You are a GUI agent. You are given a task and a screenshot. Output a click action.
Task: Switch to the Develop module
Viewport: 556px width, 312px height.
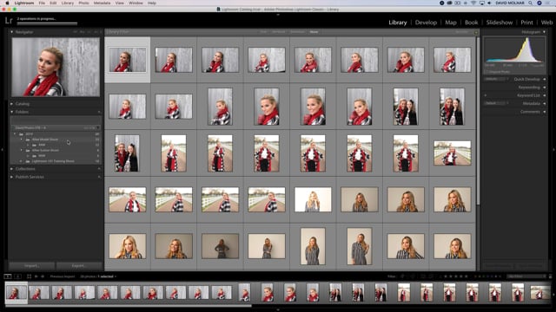click(x=426, y=23)
